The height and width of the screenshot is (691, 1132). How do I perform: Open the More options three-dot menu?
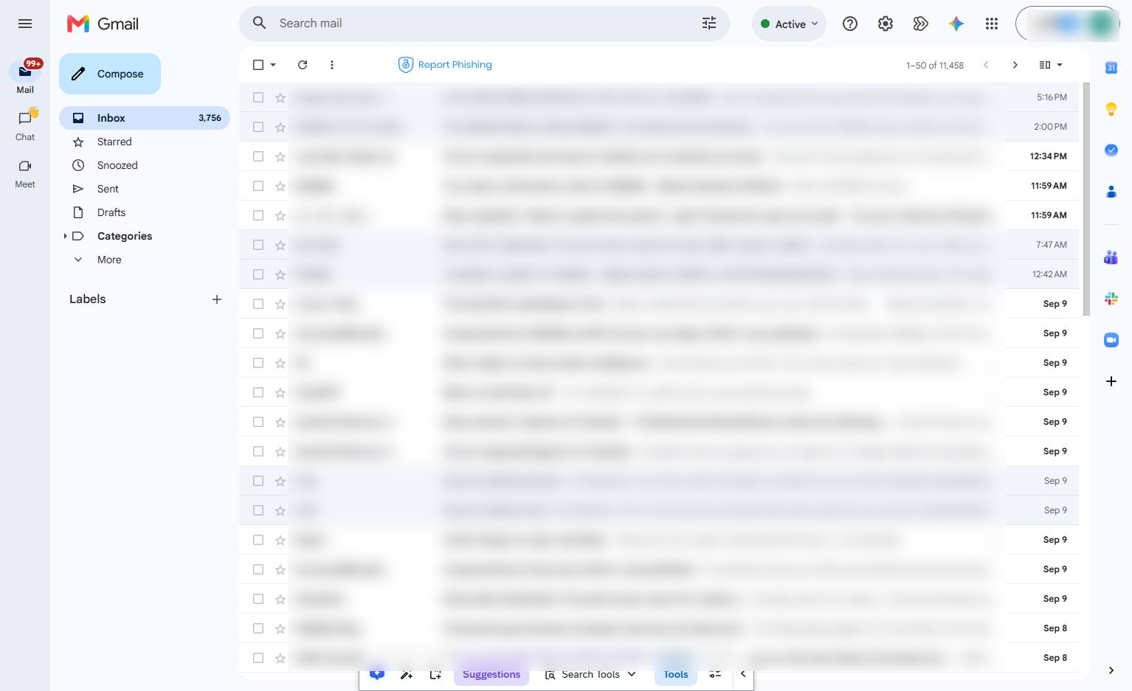332,65
